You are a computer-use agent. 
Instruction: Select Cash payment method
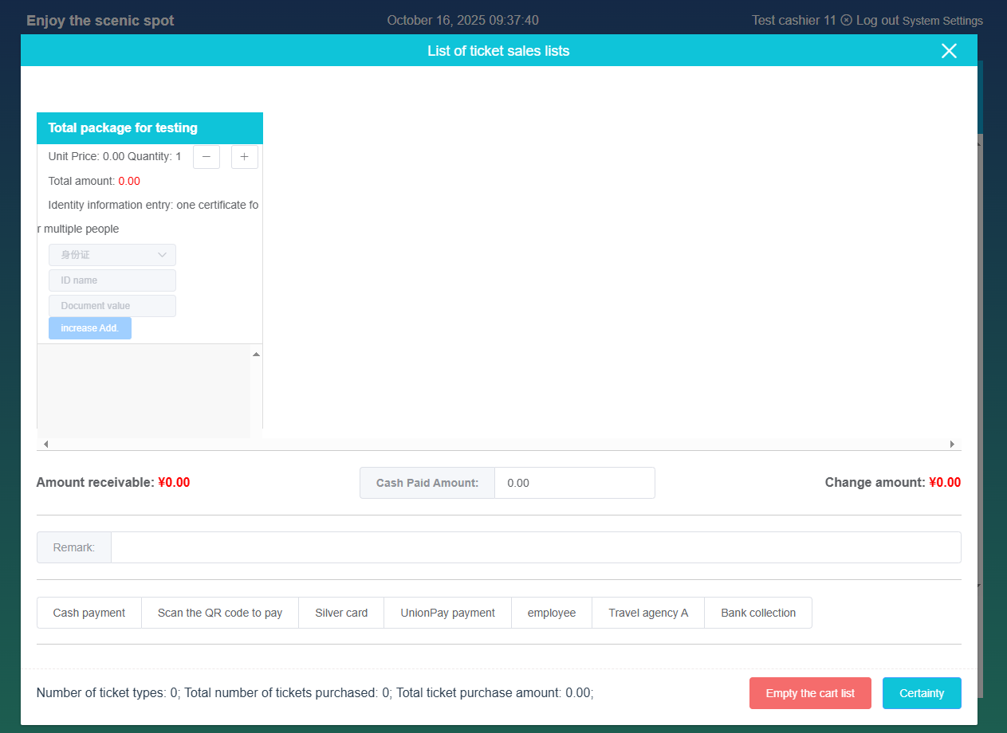(x=89, y=613)
